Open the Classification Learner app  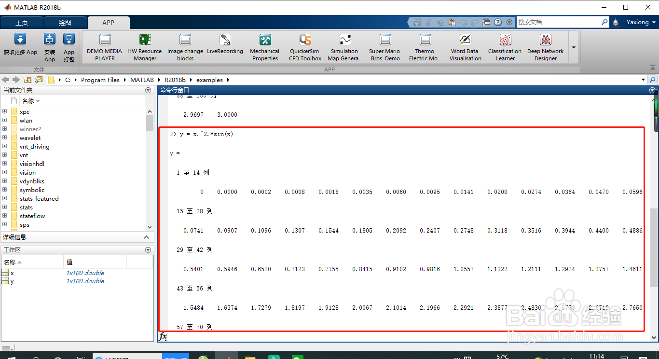pyautogui.click(x=505, y=47)
